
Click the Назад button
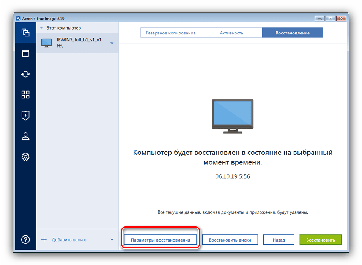point(279,240)
